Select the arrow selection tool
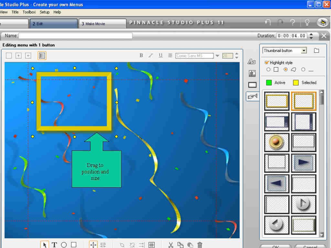This screenshot has width=331, height=248. click(45, 245)
